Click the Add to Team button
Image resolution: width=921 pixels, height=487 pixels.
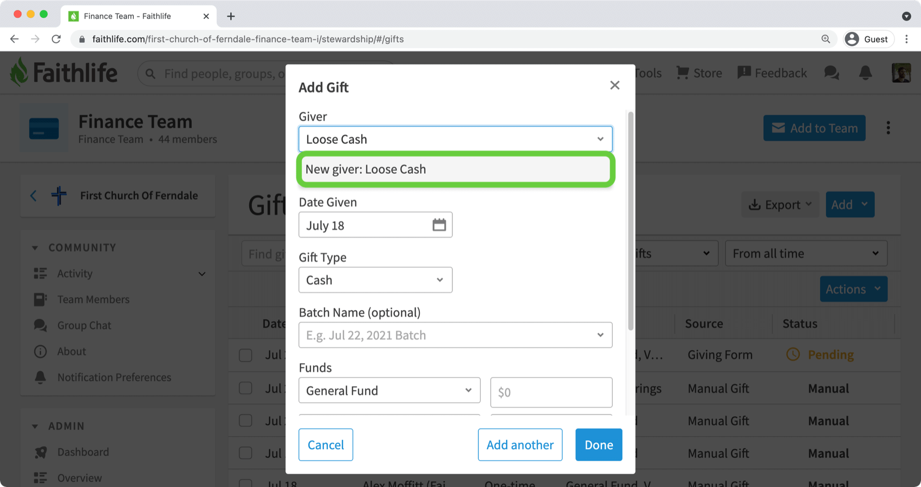click(x=814, y=128)
